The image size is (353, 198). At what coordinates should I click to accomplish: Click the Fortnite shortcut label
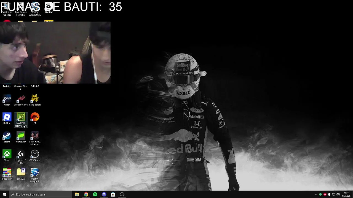[x=7, y=86]
